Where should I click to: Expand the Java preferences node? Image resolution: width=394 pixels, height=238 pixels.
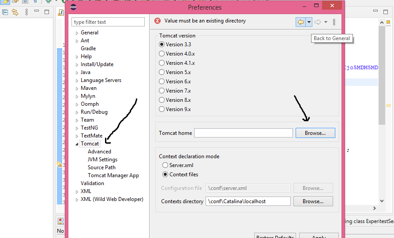coord(77,73)
